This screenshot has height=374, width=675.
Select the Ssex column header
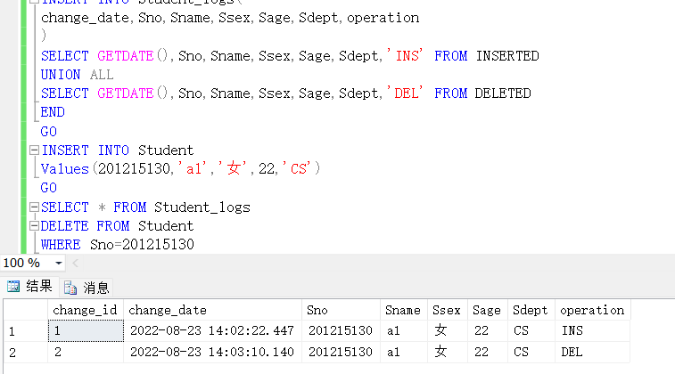(x=448, y=310)
